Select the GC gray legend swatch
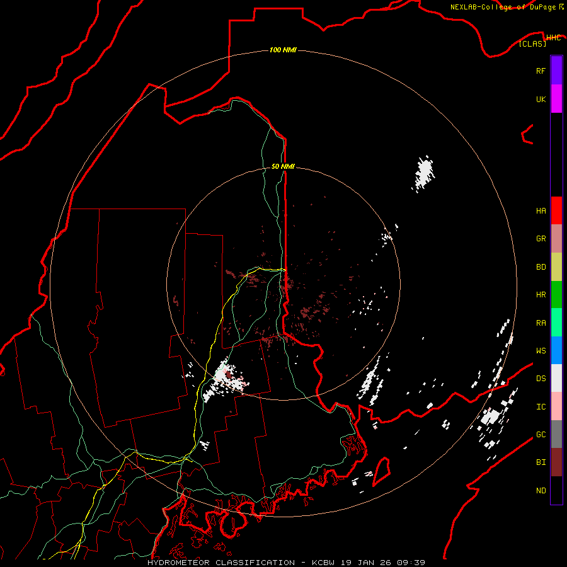 (556, 434)
